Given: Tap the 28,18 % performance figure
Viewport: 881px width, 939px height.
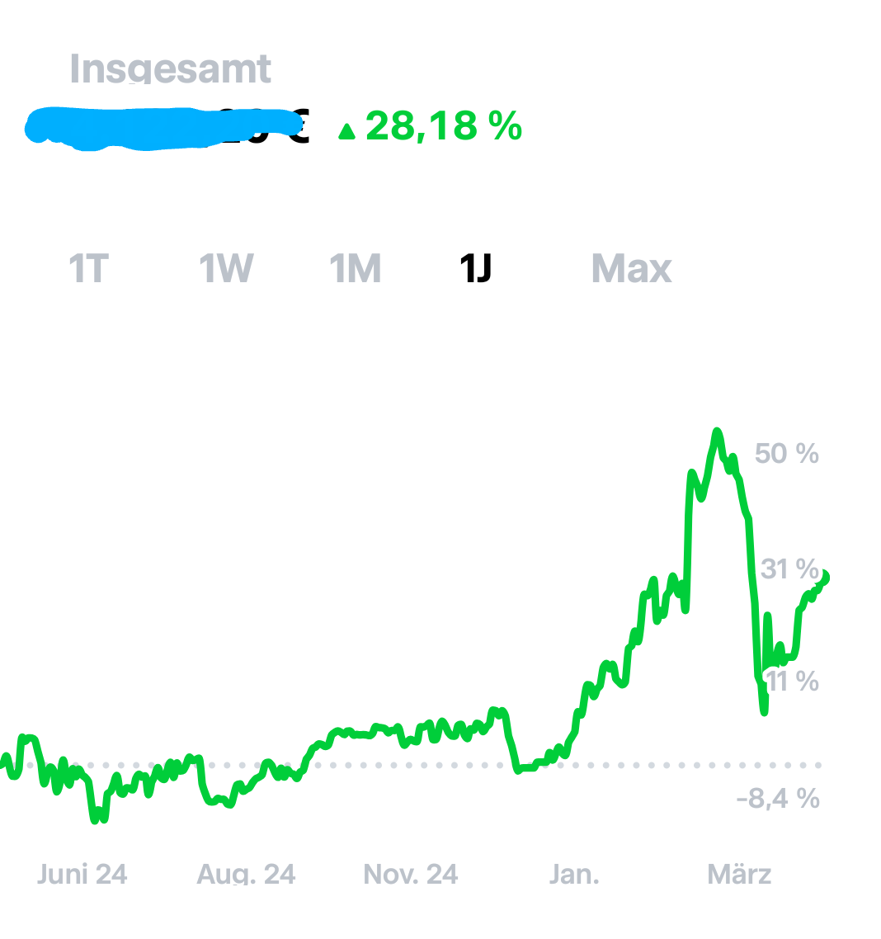Looking at the screenshot, I should 444,126.
